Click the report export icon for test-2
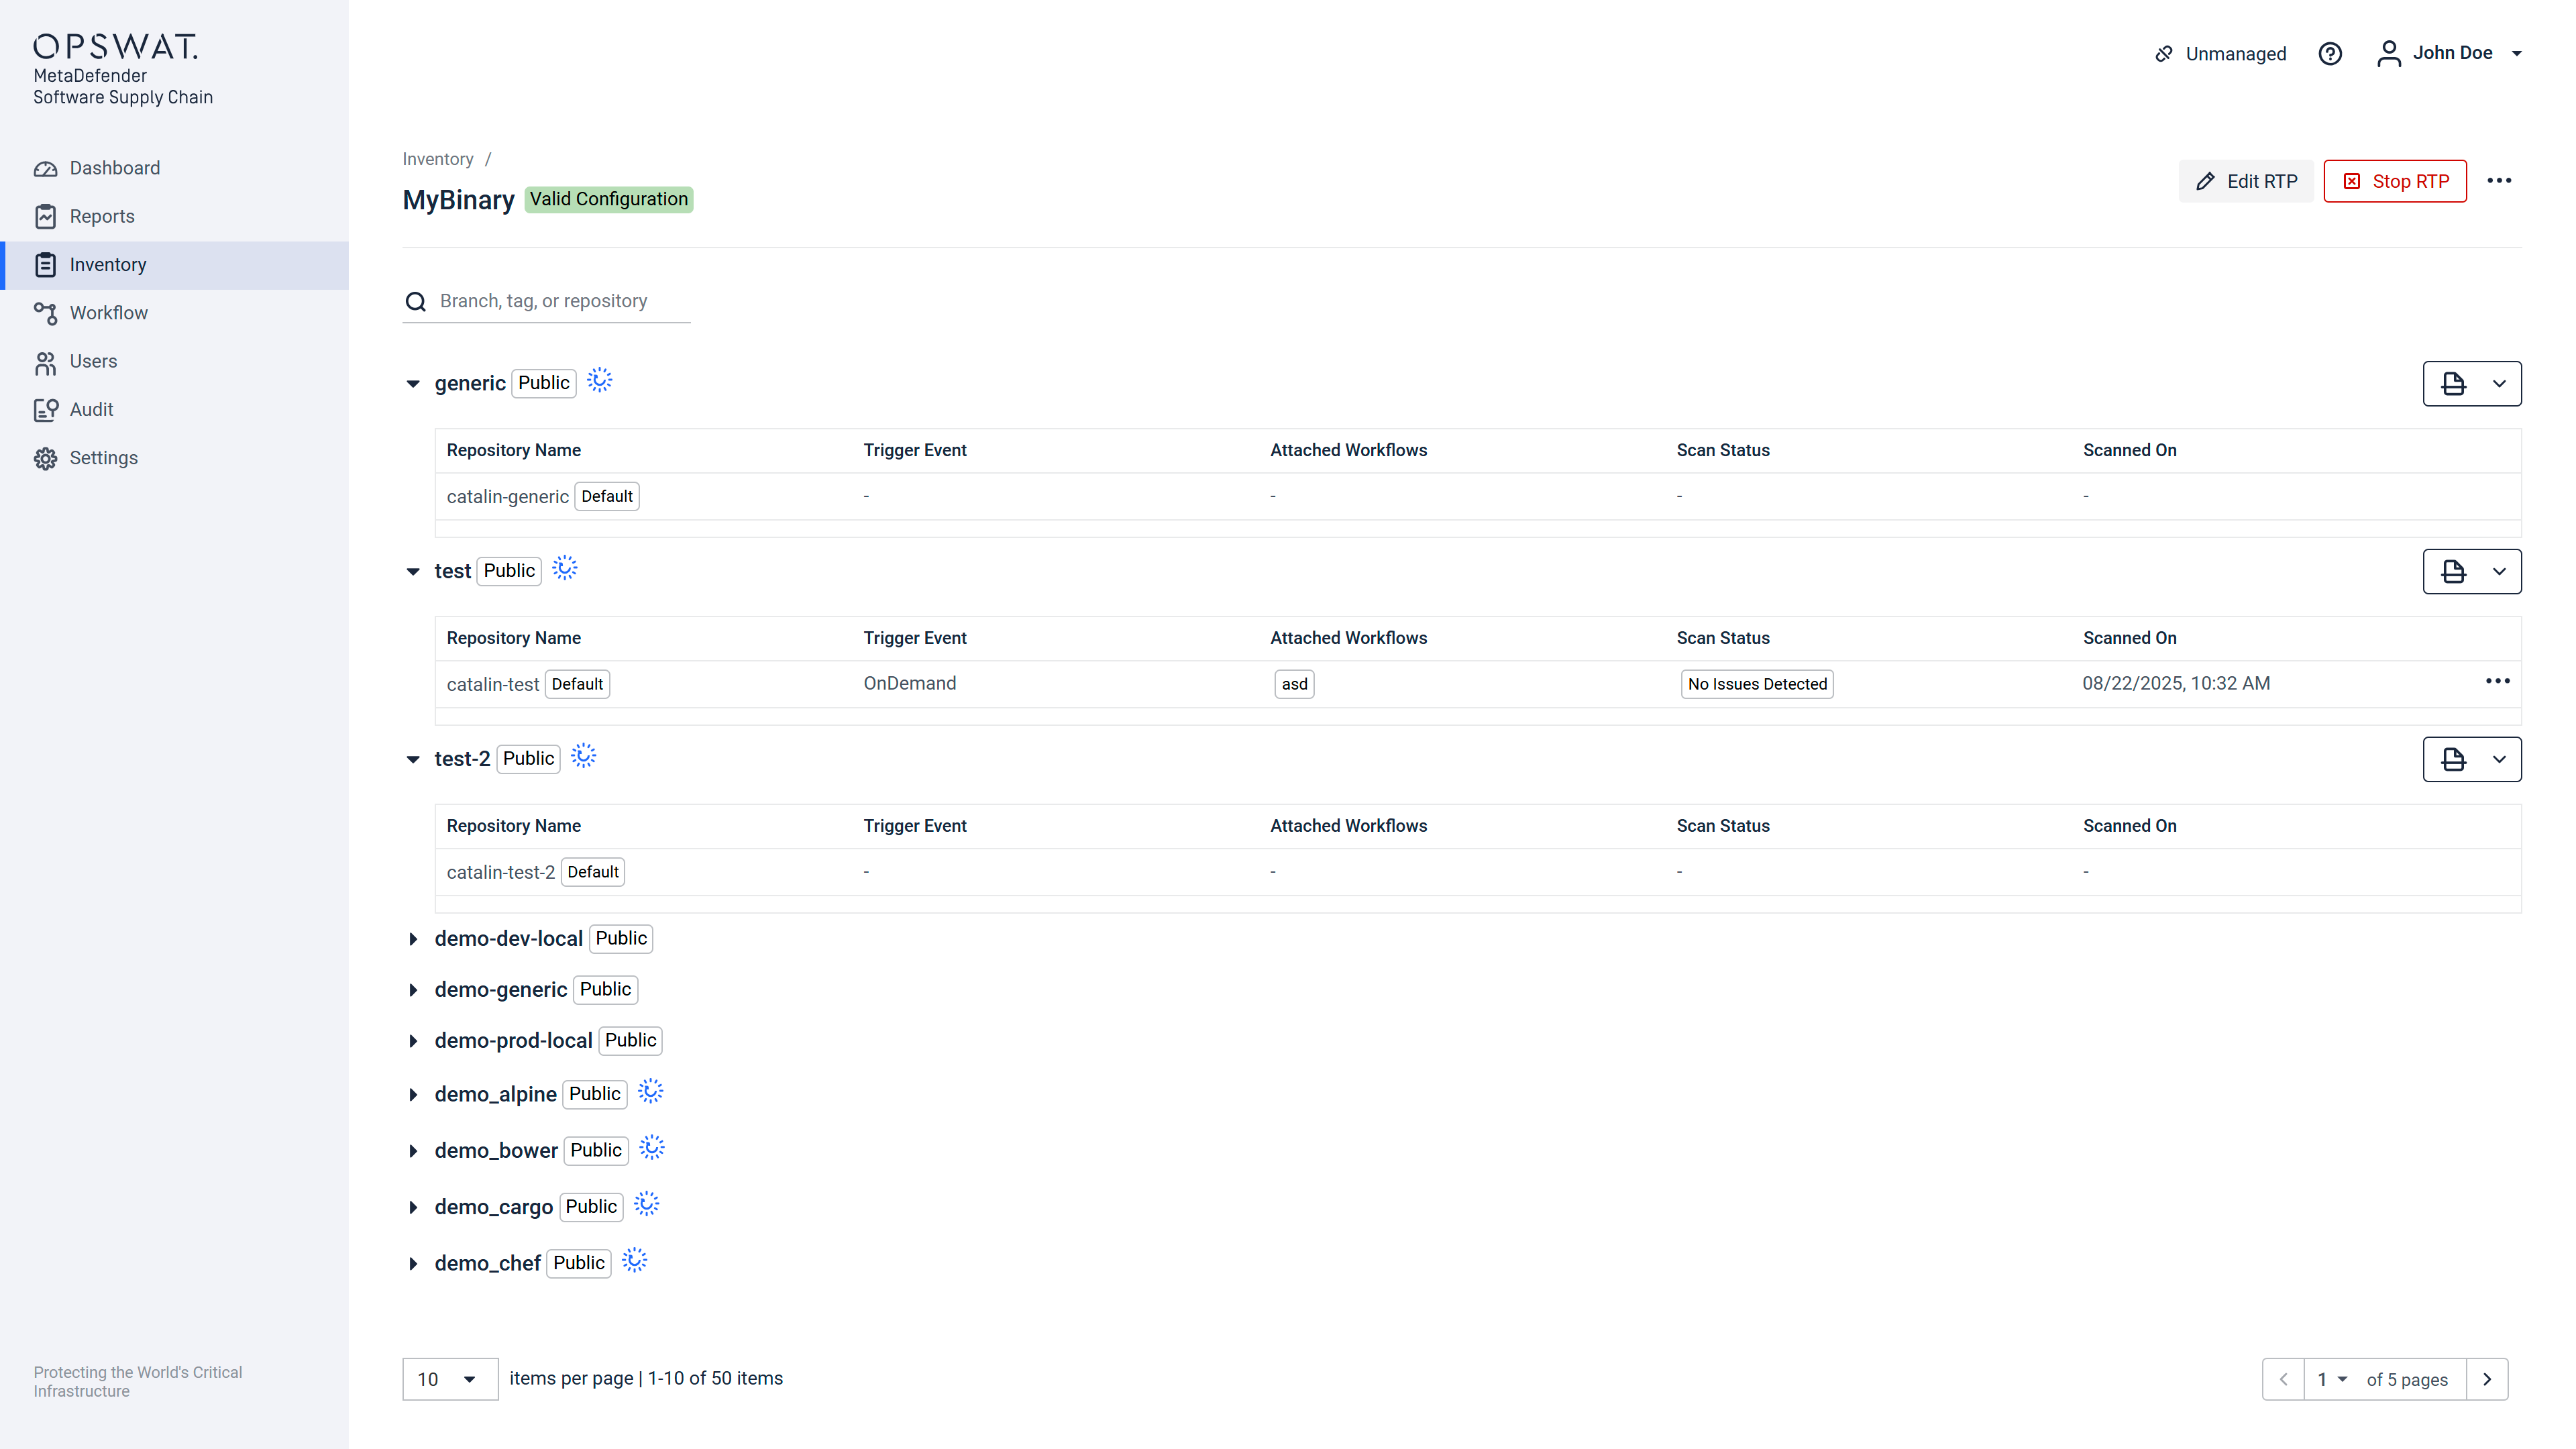This screenshot has width=2576, height=1449. tap(2453, 760)
